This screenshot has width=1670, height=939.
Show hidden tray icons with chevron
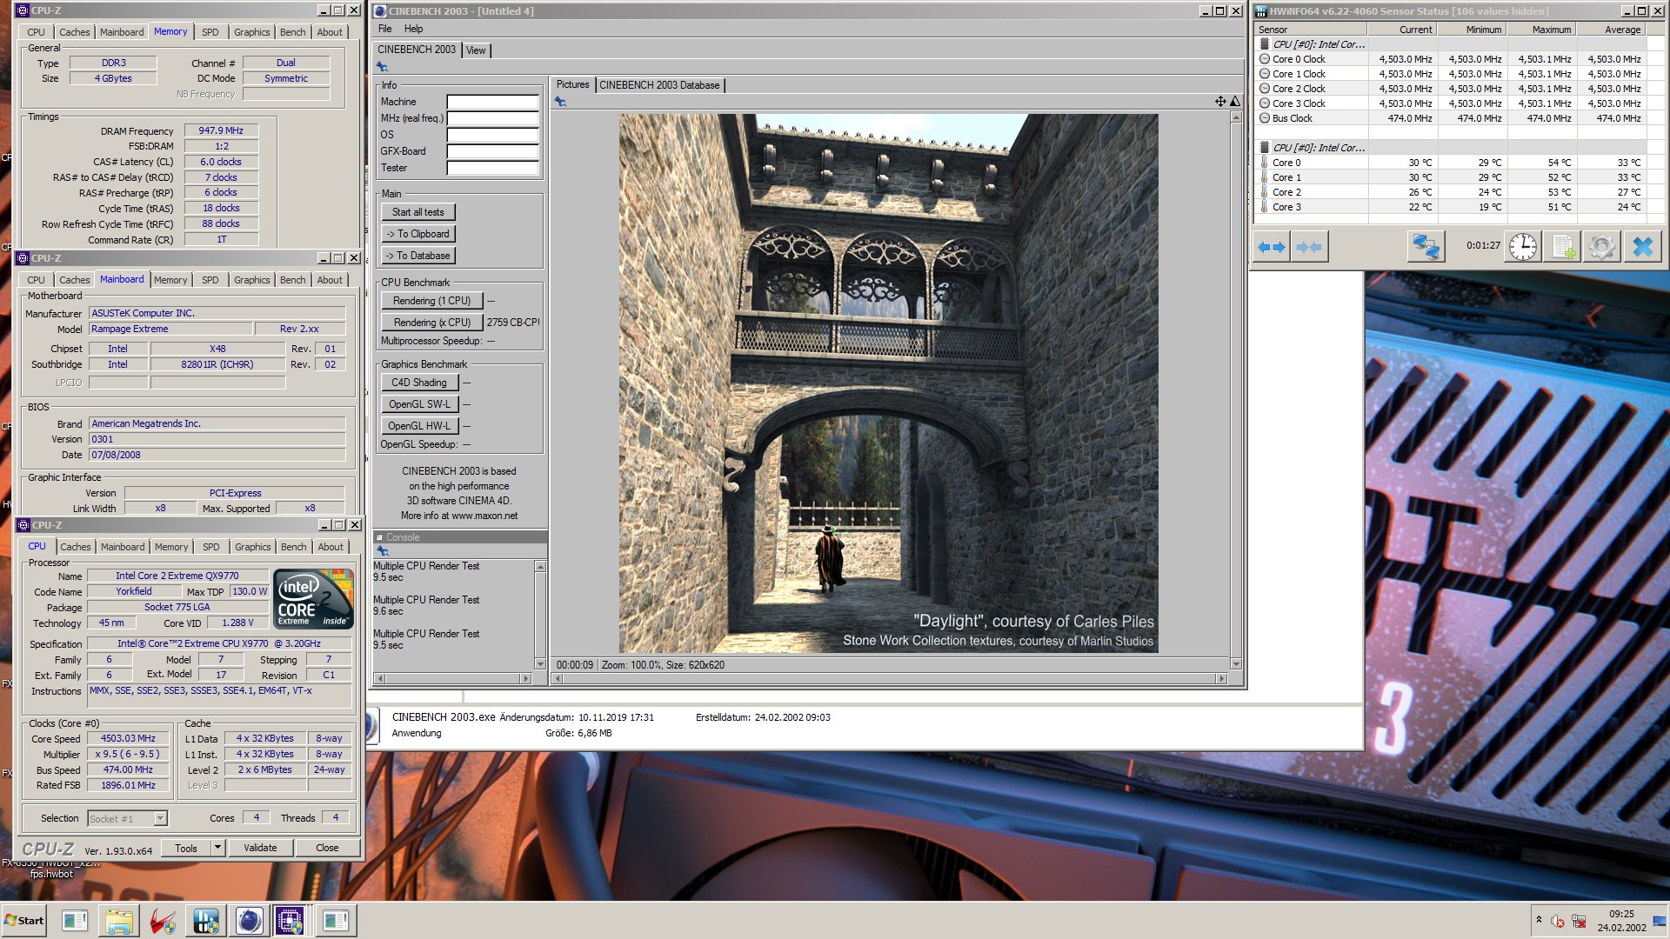point(1539,920)
